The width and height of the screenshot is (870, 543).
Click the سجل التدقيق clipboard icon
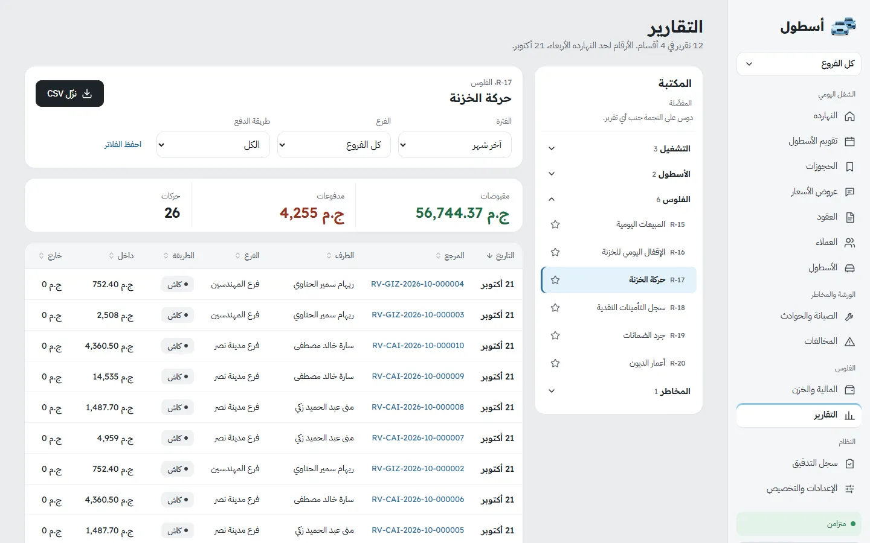click(849, 463)
